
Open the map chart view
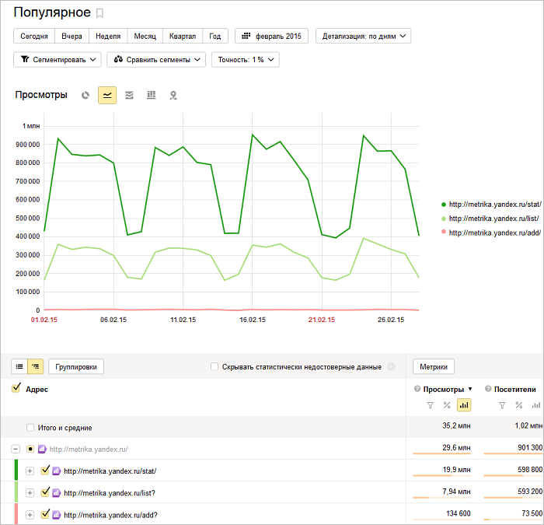click(x=173, y=95)
